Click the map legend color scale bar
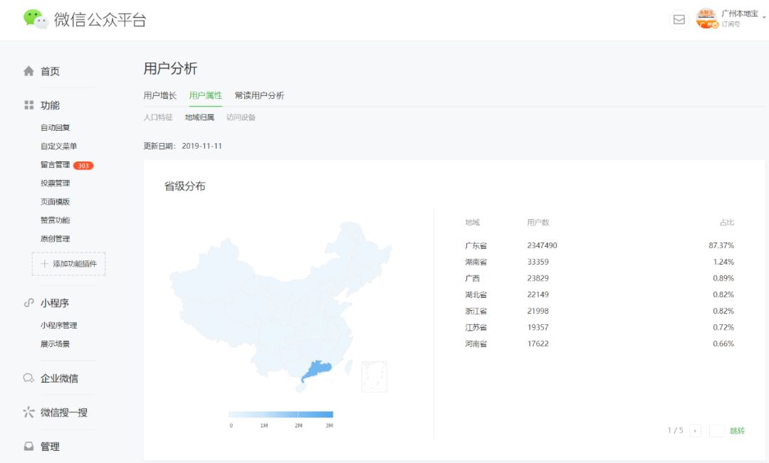The width and height of the screenshot is (769, 463). click(281, 415)
